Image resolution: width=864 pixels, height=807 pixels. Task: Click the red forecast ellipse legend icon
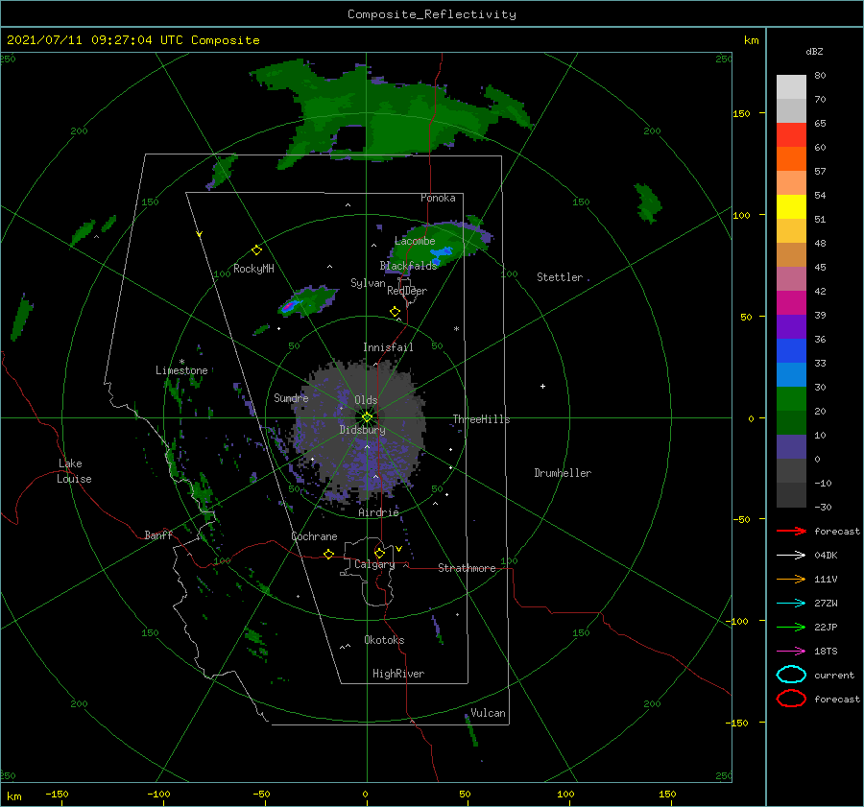click(x=791, y=699)
